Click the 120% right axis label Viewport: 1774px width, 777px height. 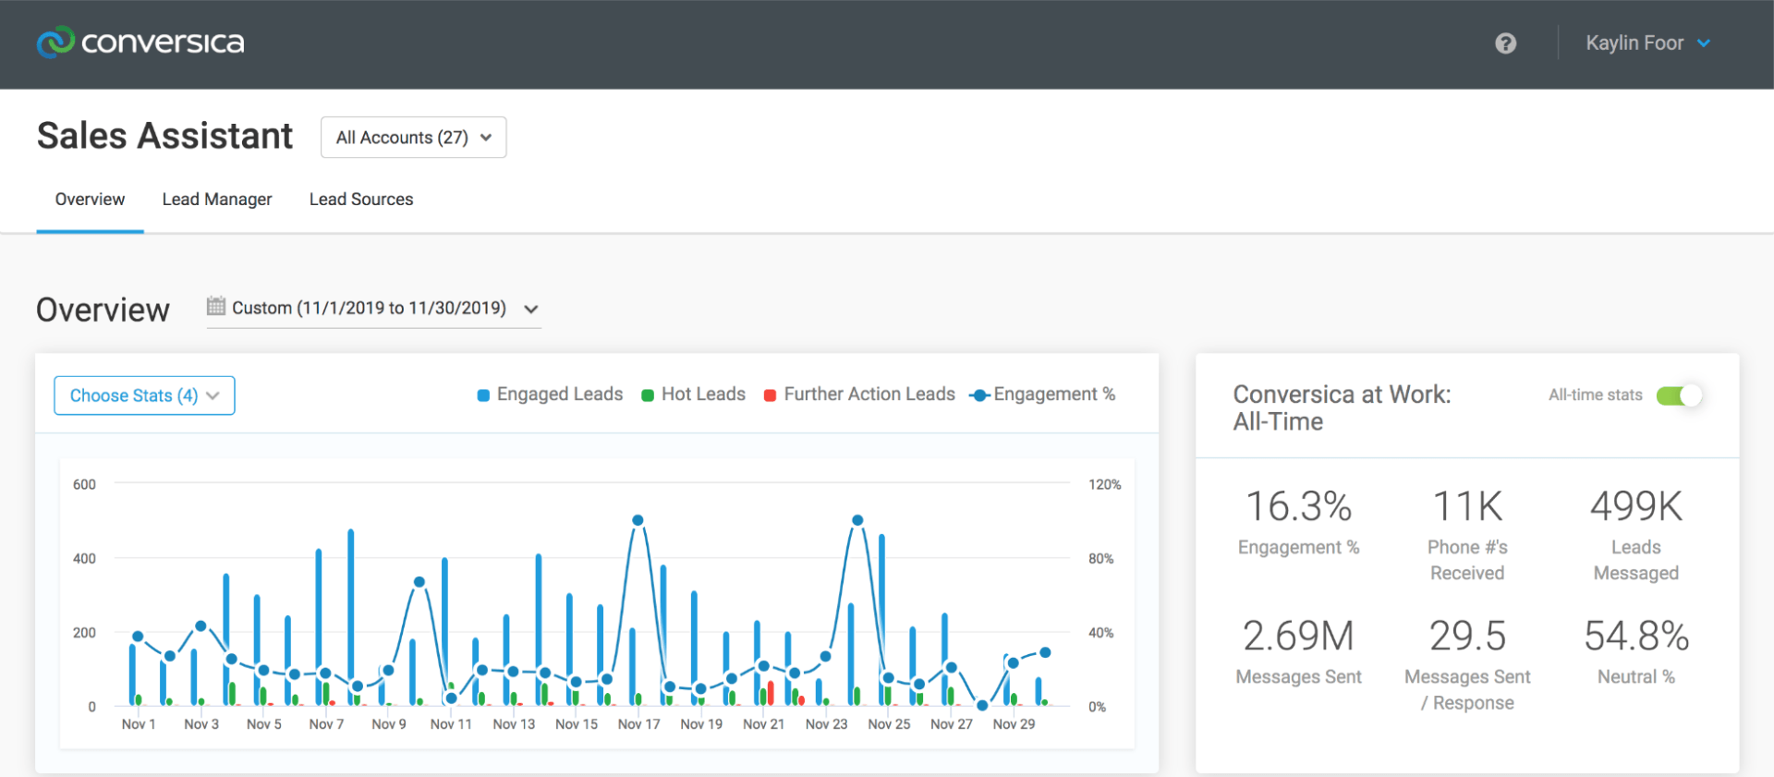1105,484
